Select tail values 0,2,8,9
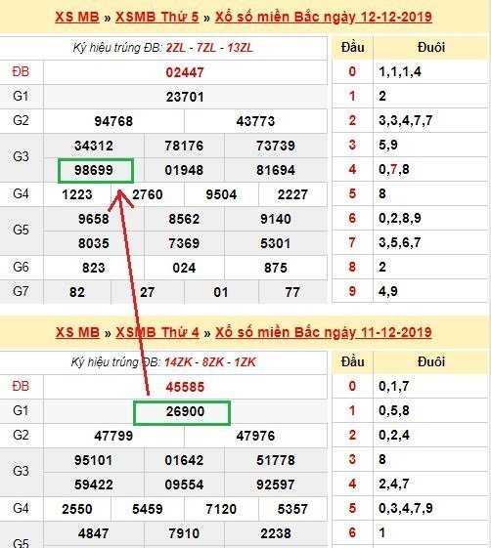Screen dimensions: 491x548 (x=400, y=219)
